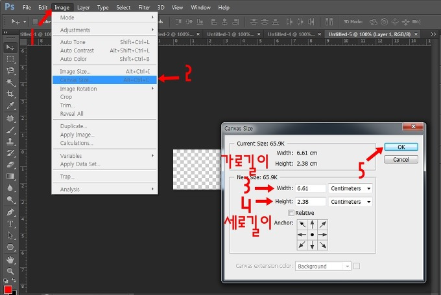Click the Auto-Align Layers icon in options bar
This screenshot has width=441, height=295.
[329, 21]
